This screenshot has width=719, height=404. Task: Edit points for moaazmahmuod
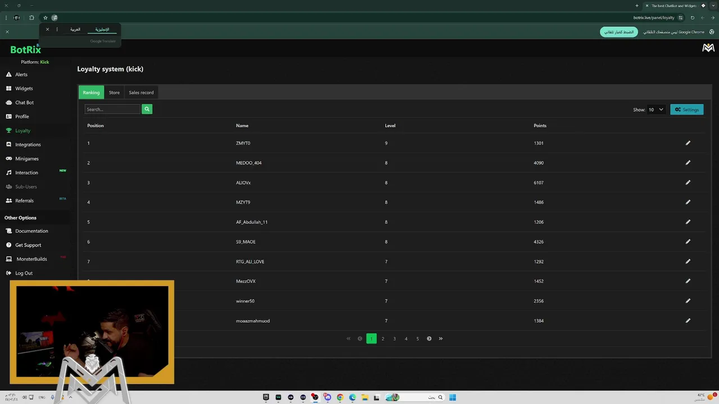pos(688,321)
